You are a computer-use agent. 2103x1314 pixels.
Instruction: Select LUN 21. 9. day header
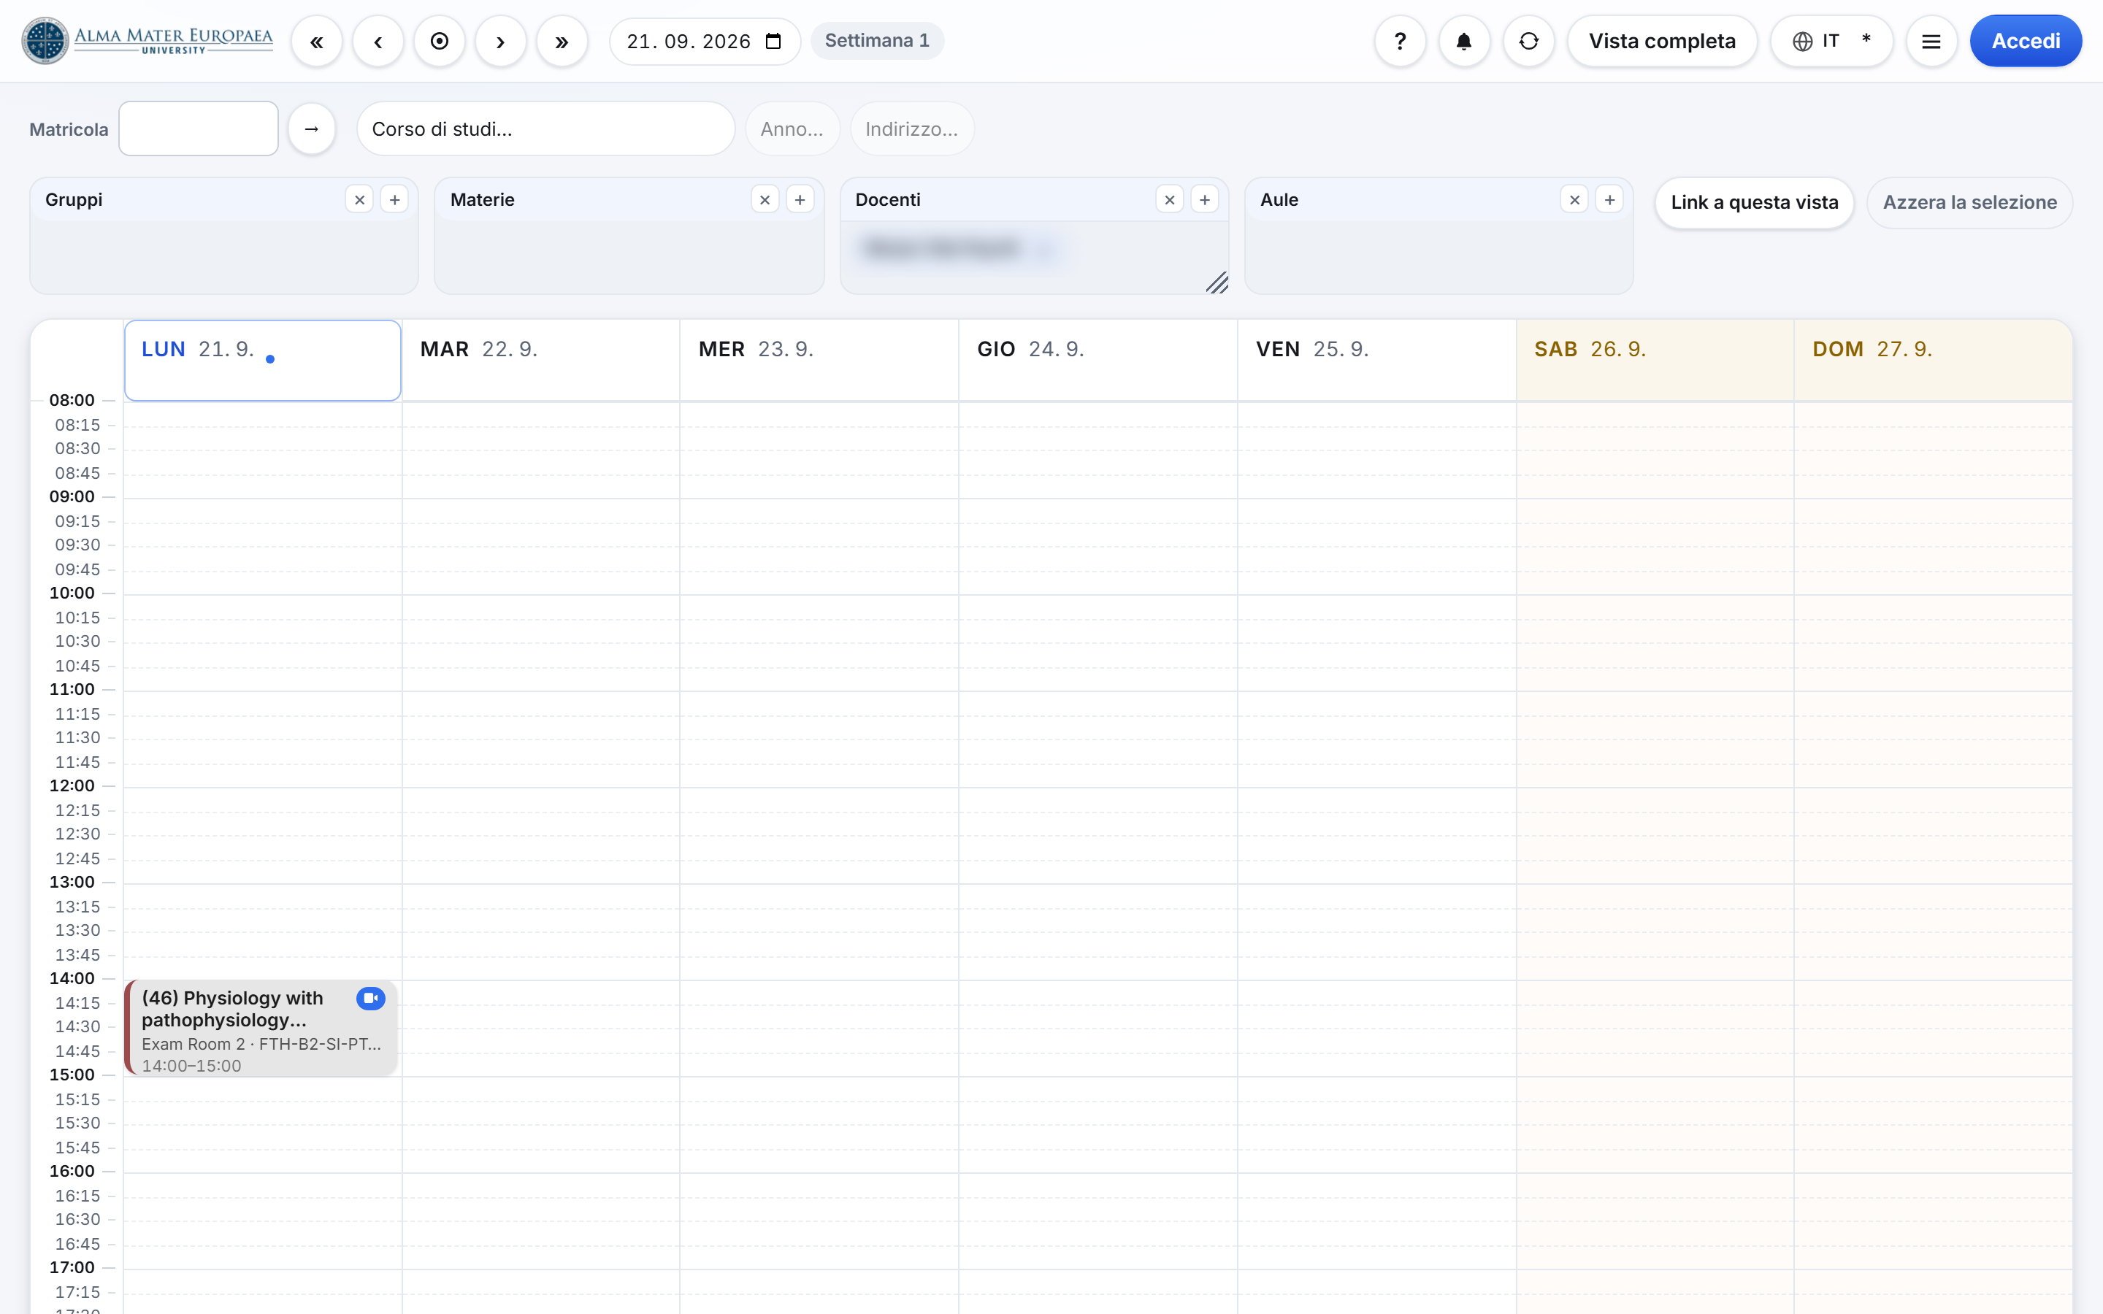262,360
